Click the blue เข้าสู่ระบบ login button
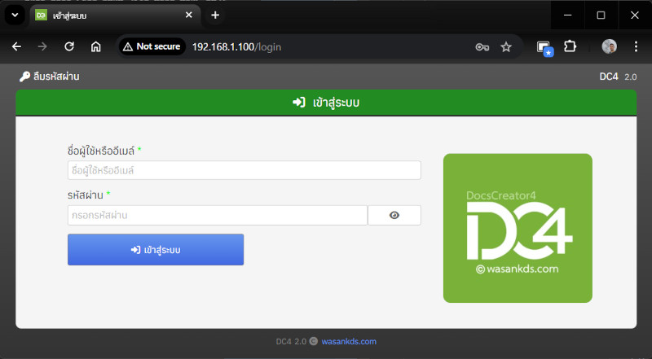Image resolution: width=652 pixels, height=359 pixels. 156,250
